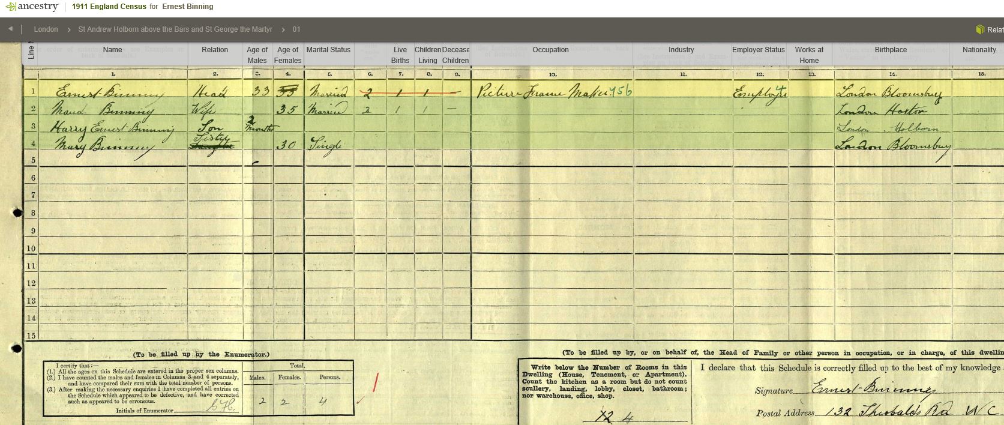Click the Ernest Binning name in the title
This screenshot has height=425, width=1004.
pyautogui.click(x=187, y=7)
